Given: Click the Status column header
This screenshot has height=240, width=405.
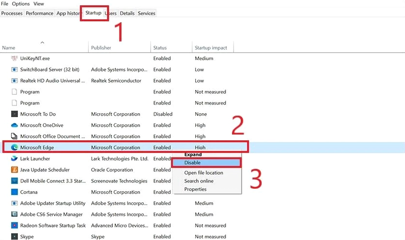Looking at the screenshot, I should (x=160, y=48).
